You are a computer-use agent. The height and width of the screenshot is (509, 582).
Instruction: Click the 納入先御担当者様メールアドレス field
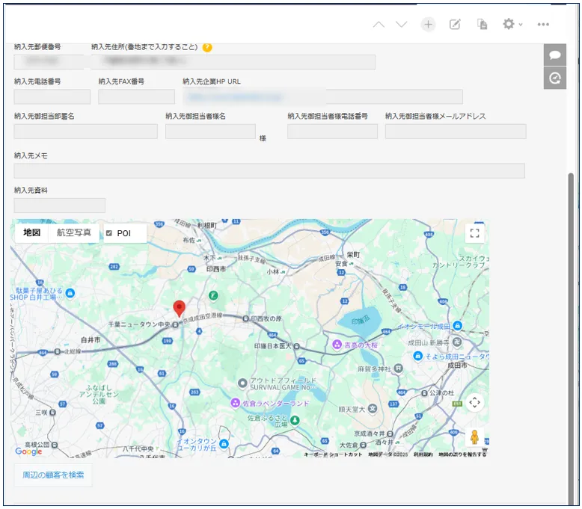[456, 132]
